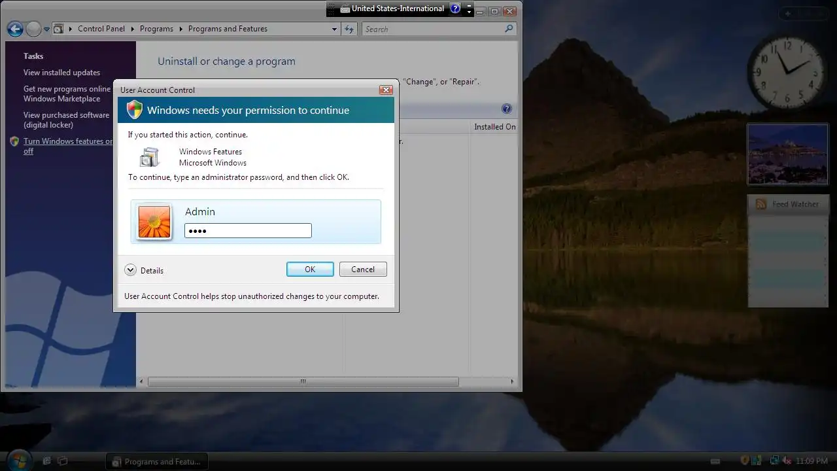Click the Windows Features program icon

coord(150,157)
